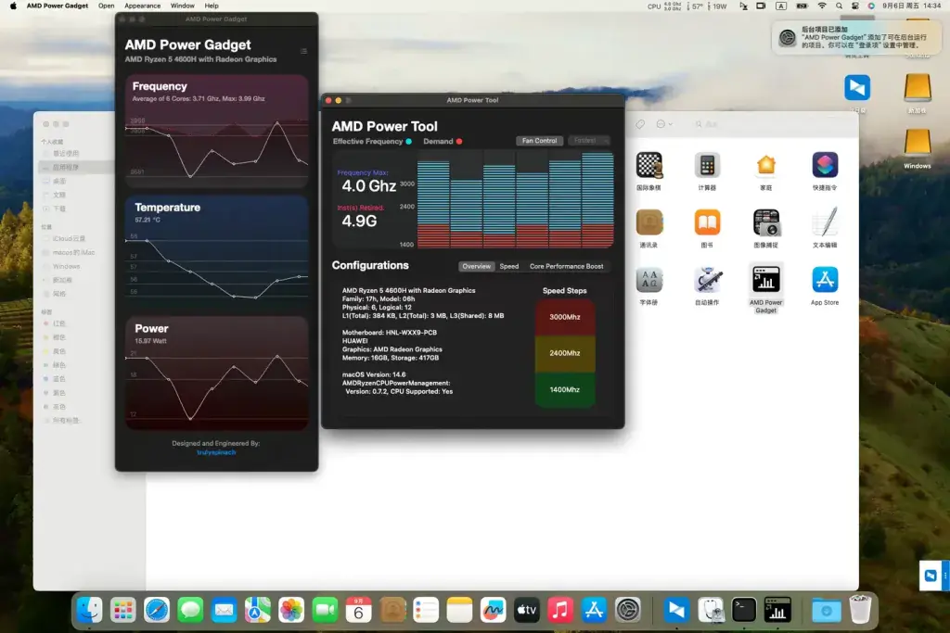This screenshot has width=950, height=633.
Task: Select the Core Performance Boost tab
Action: click(566, 266)
